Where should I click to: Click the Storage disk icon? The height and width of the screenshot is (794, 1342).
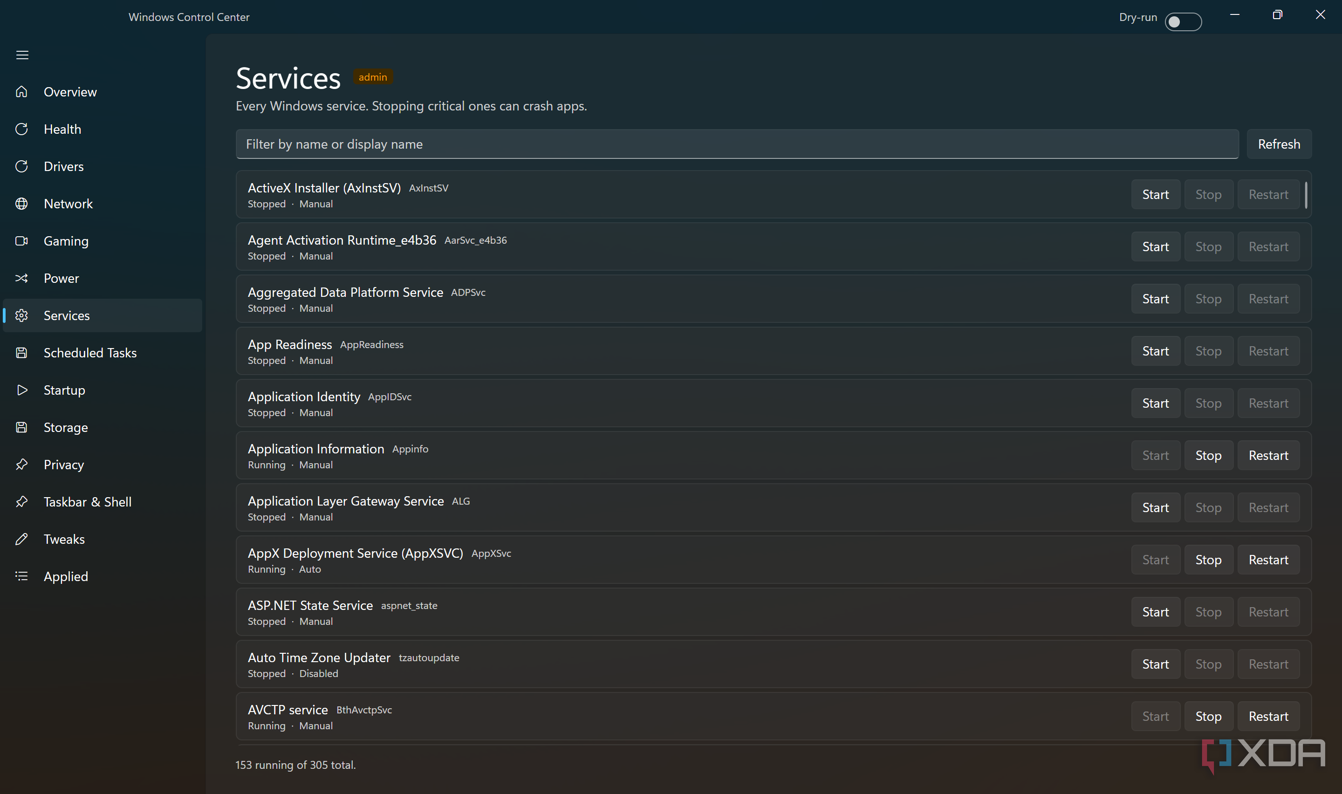21,427
